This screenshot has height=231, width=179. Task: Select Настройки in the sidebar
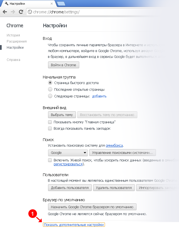coord(15,47)
